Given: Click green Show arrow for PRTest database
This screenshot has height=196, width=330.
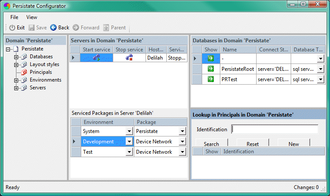Looking at the screenshot, I should point(211,79).
